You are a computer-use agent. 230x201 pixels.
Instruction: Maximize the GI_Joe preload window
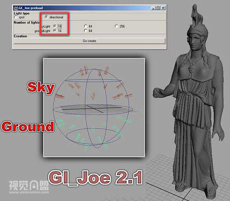pos(158,8)
